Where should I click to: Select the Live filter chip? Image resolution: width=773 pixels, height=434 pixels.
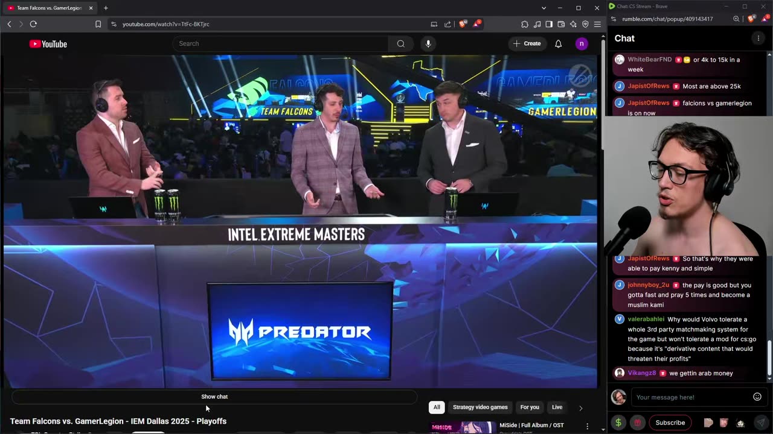[557, 407]
